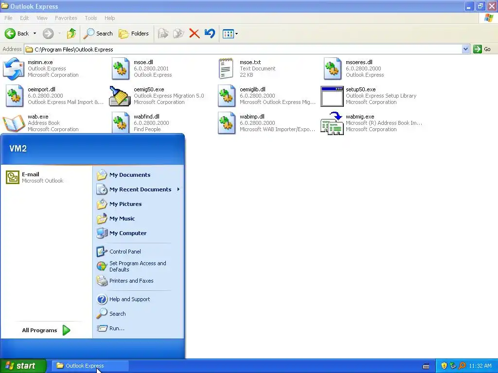498x373 pixels.
Task: Open the Help menu
Action: [109, 18]
